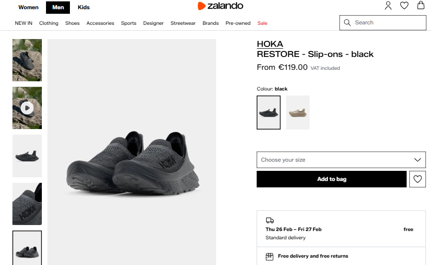This screenshot has width=431, height=265.
Task: Open the wishlist heart in header
Action: pos(404,6)
